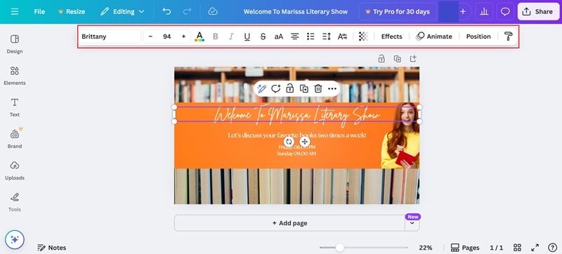Image resolution: width=562 pixels, height=254 pixels.
Task: Open the hamburger main menu
Action: [x=15, y=11]
